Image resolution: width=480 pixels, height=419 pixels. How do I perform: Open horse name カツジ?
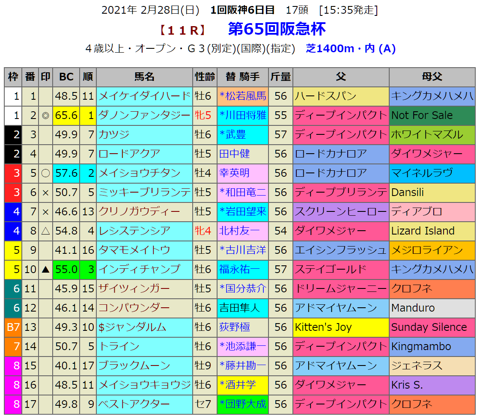114,135
